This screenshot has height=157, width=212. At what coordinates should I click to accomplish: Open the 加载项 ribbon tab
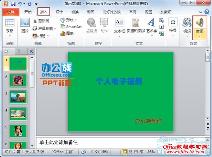166,12
